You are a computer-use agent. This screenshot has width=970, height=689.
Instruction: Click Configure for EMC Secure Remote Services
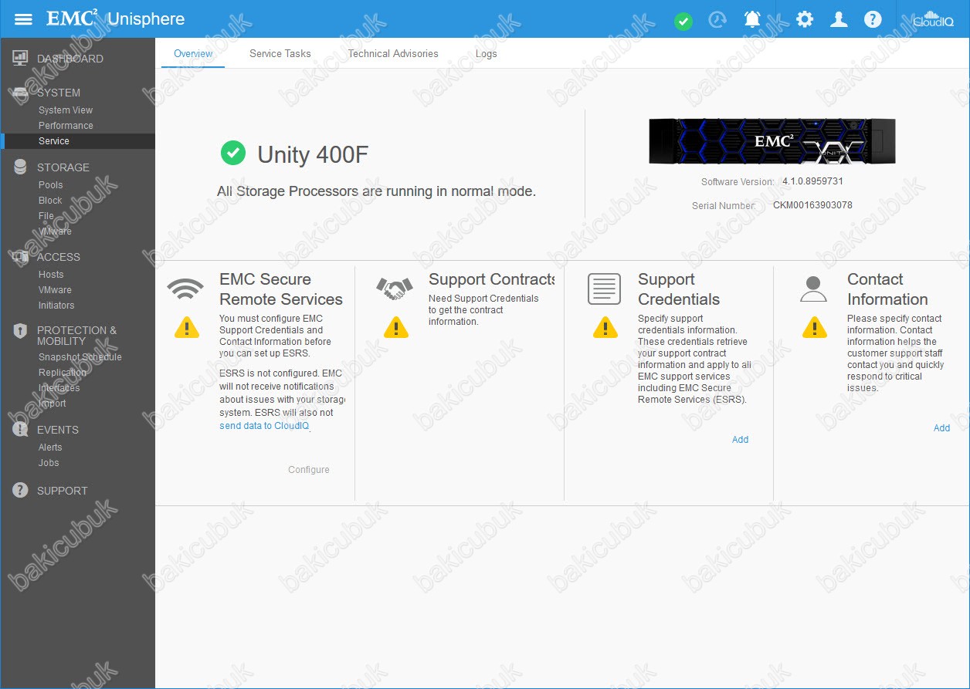tap(309, 470)
